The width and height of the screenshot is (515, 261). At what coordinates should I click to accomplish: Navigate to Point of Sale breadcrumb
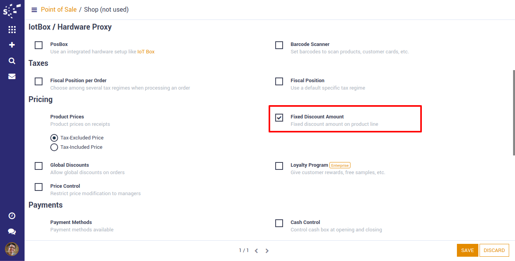coord(59,9)
